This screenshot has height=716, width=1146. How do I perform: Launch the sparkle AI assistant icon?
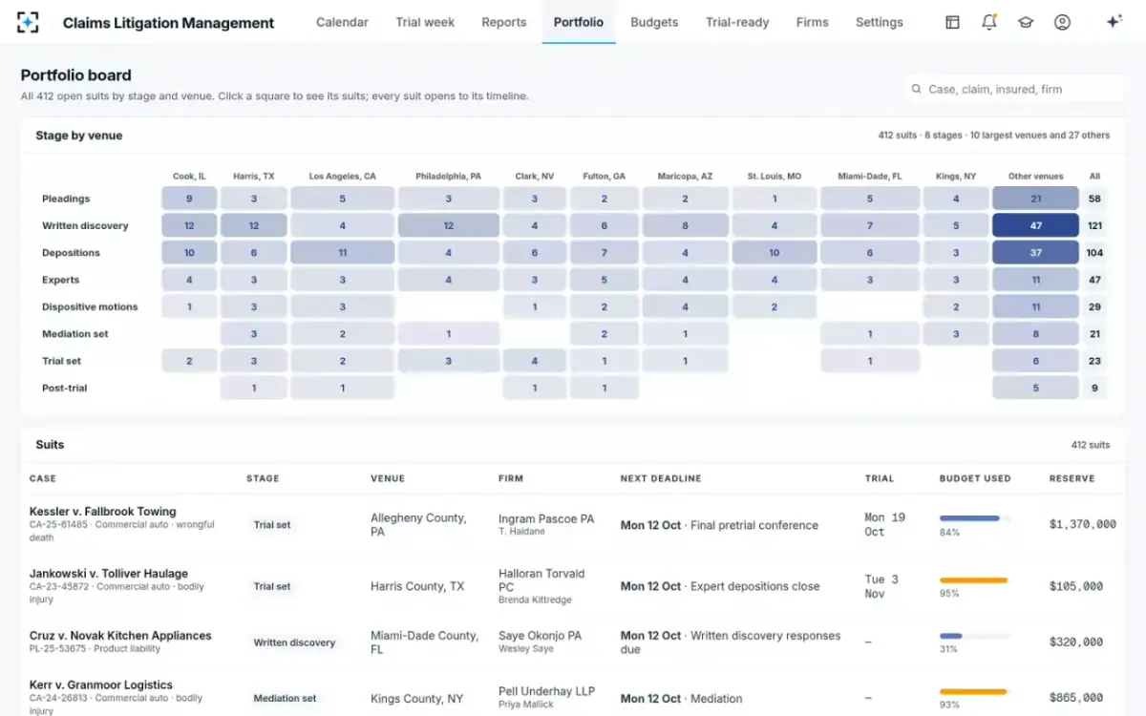point(1114,22)
